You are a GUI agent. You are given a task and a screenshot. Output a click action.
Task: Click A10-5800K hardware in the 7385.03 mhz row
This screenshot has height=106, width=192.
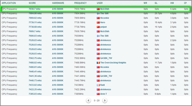[x=58, y=94]
